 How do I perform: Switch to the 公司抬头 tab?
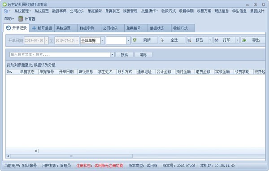click(x=113, y=28)
